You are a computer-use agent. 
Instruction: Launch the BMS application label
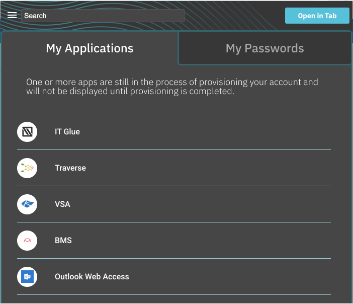pyautogui.click(x=63, y=241)
